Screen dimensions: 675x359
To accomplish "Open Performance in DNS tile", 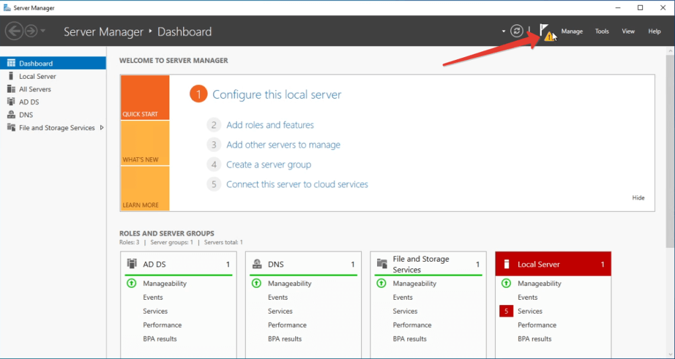I will tap(287, 325).
